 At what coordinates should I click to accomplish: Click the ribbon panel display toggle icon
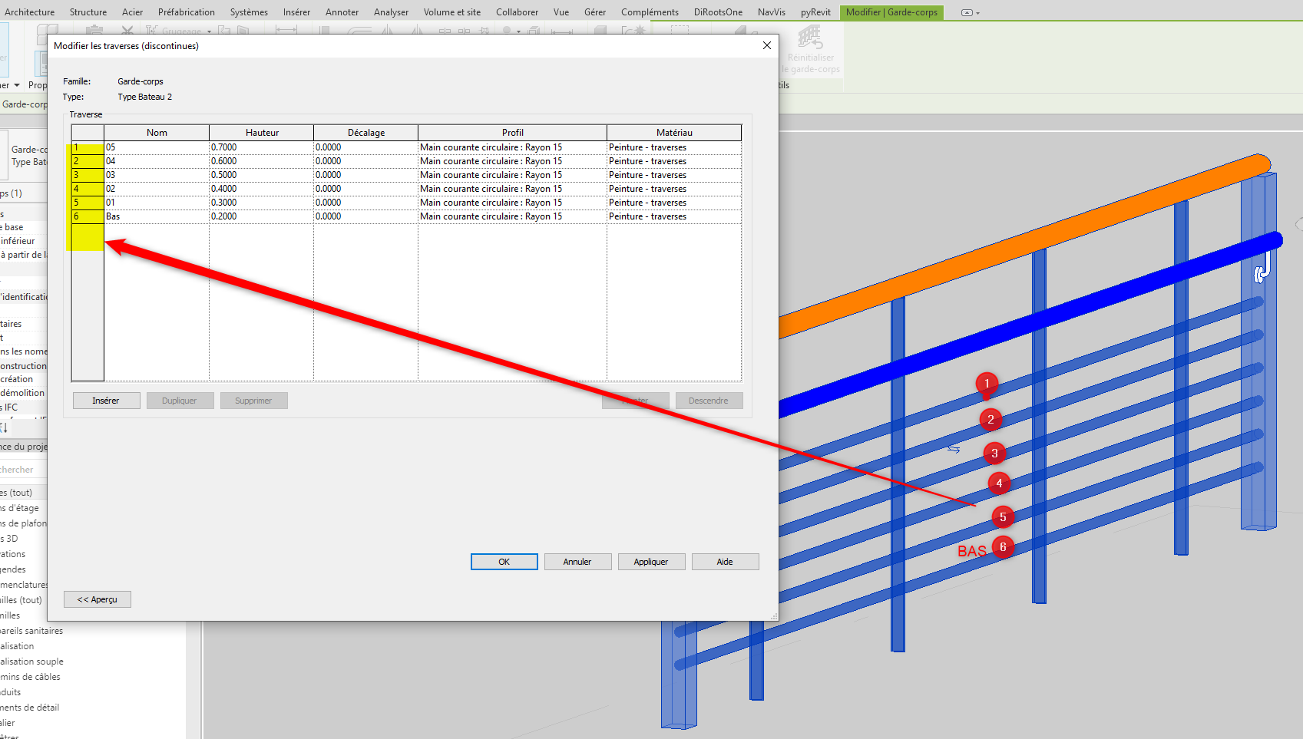(967, 12)
